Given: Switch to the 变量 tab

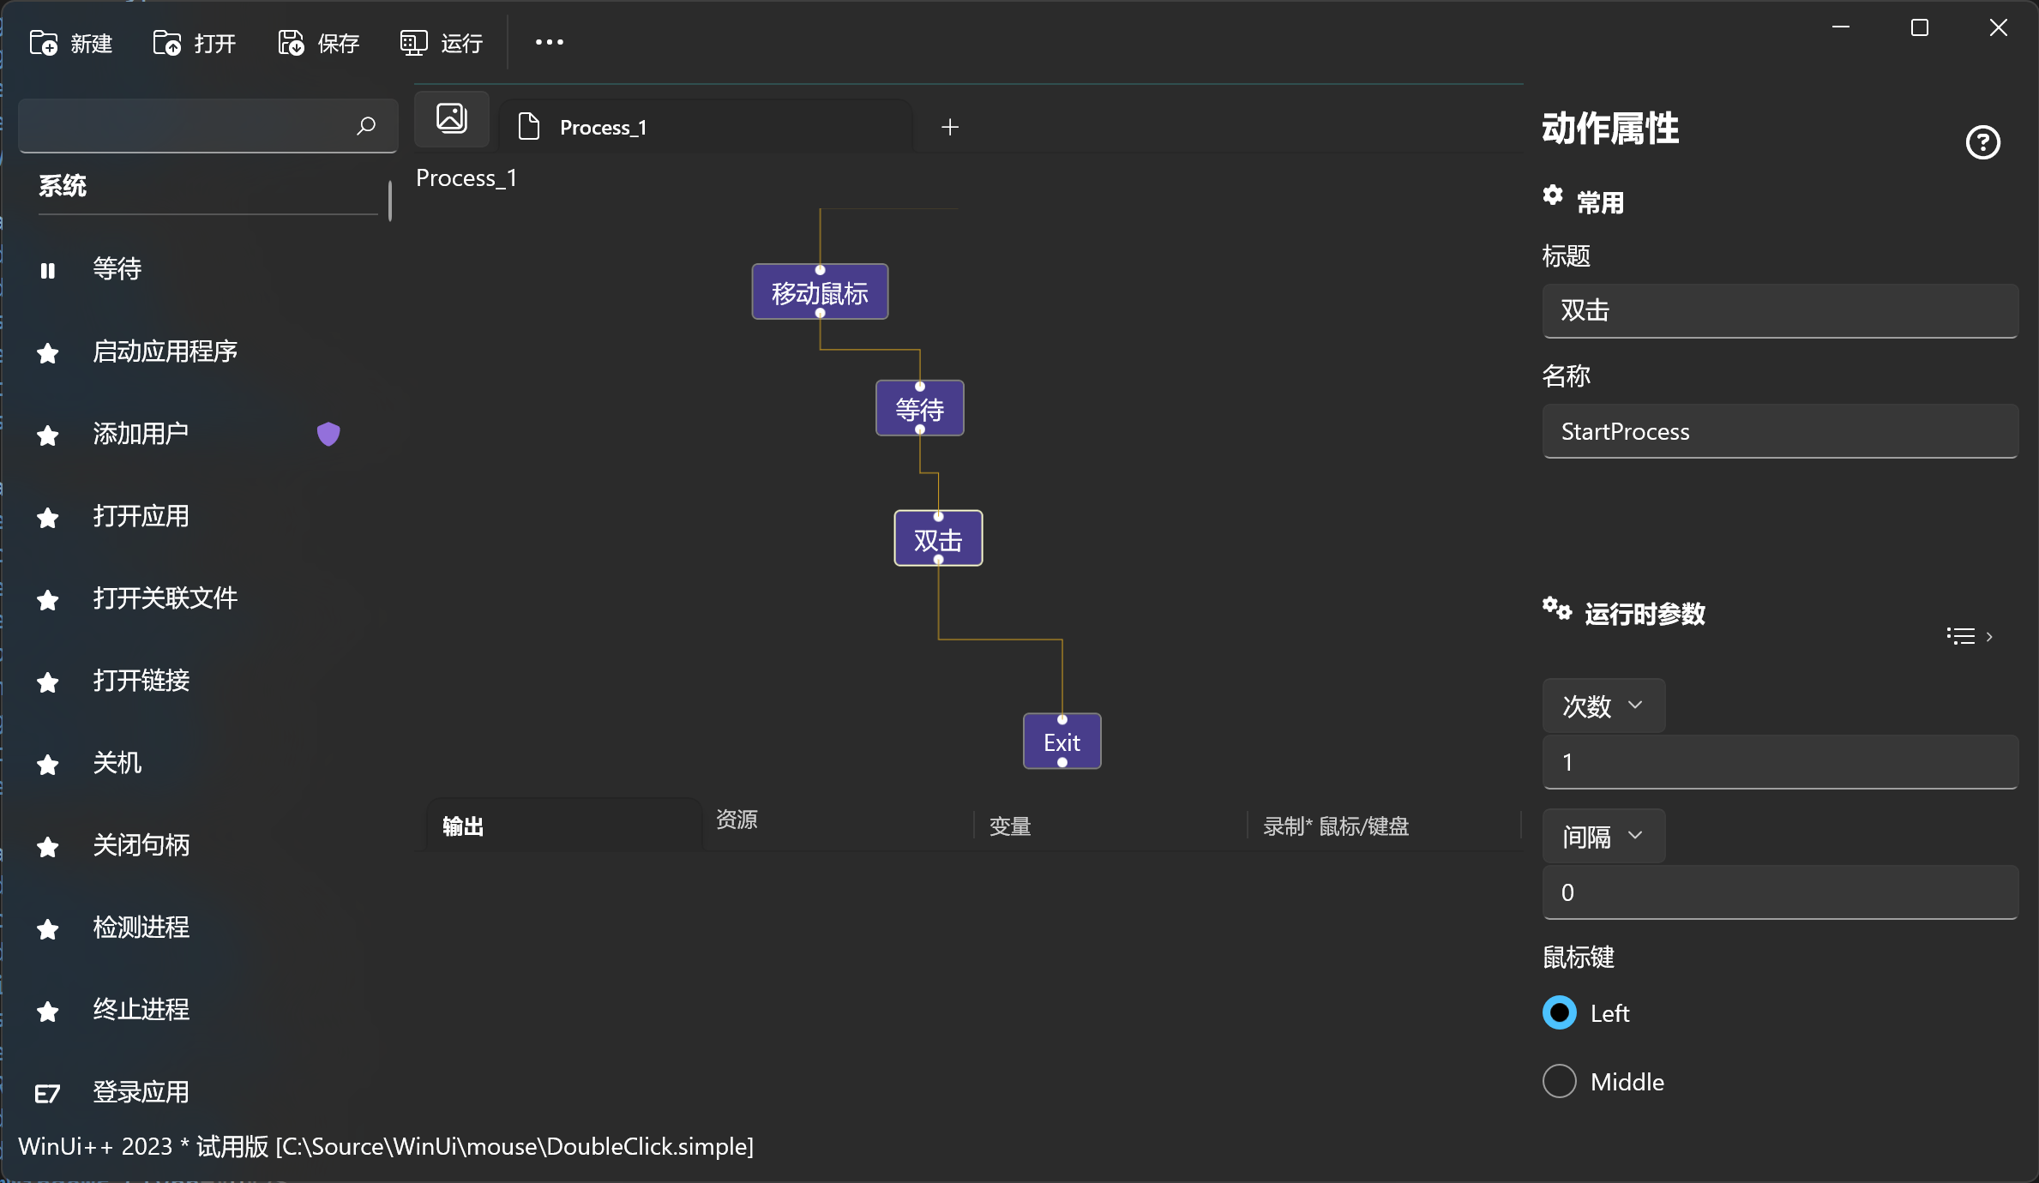Looking at the screenshot, I should click(1010, 826).
